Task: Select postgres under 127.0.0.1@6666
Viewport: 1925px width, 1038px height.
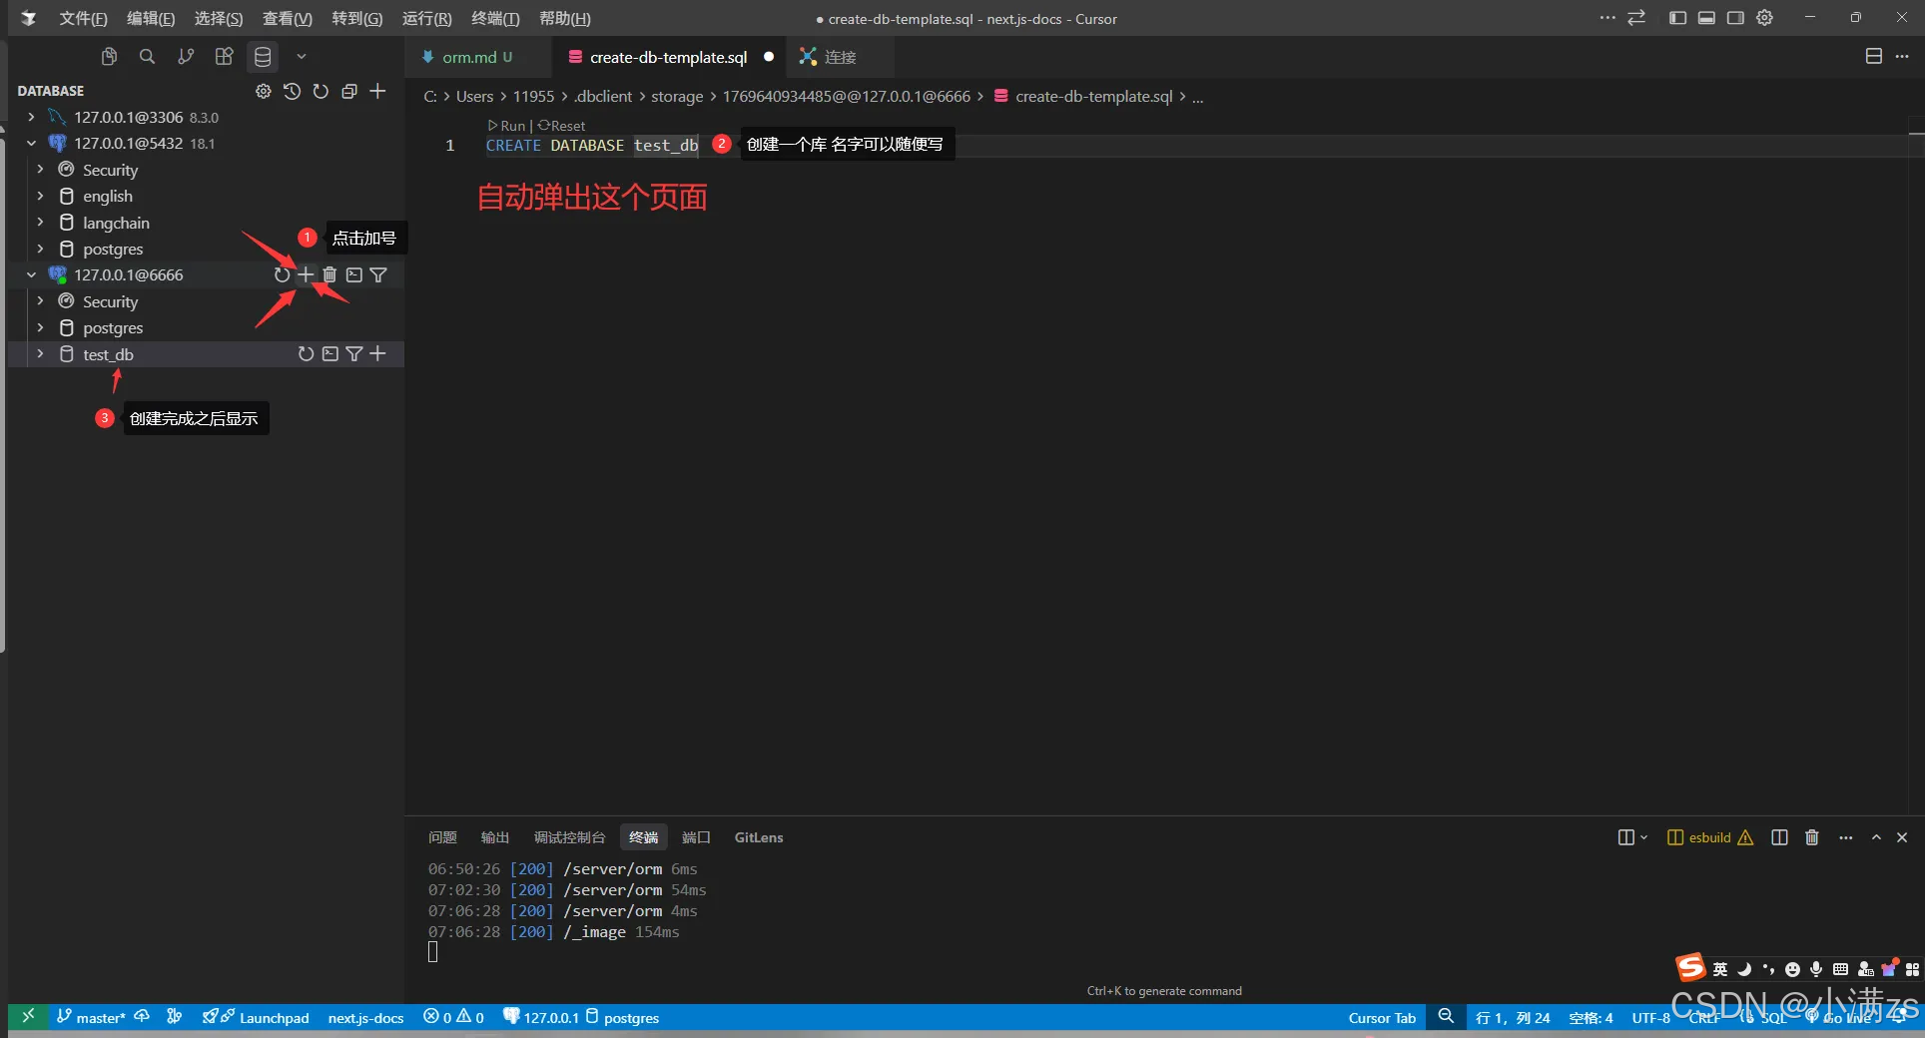Action: 113,327
